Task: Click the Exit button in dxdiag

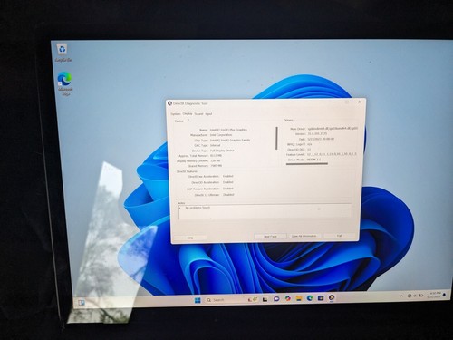Action: click(x=339, y=236)
